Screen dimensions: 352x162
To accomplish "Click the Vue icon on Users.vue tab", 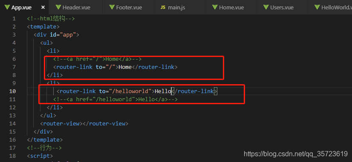I will (x=266, y=7).
